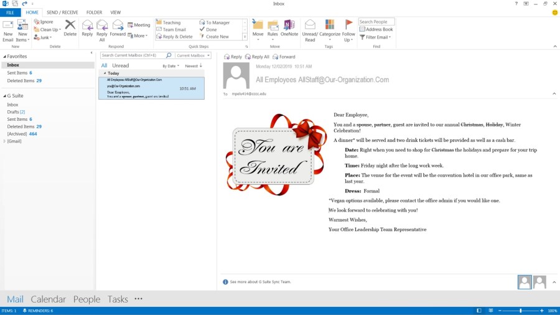The width and height of the screenshot is (560, 315).
Task: Toggle Newest sort order
Action: 194,66
